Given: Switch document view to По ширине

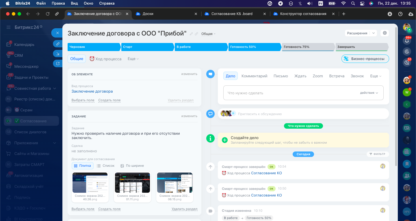Looking at the screenshot, I should point(132,166).
